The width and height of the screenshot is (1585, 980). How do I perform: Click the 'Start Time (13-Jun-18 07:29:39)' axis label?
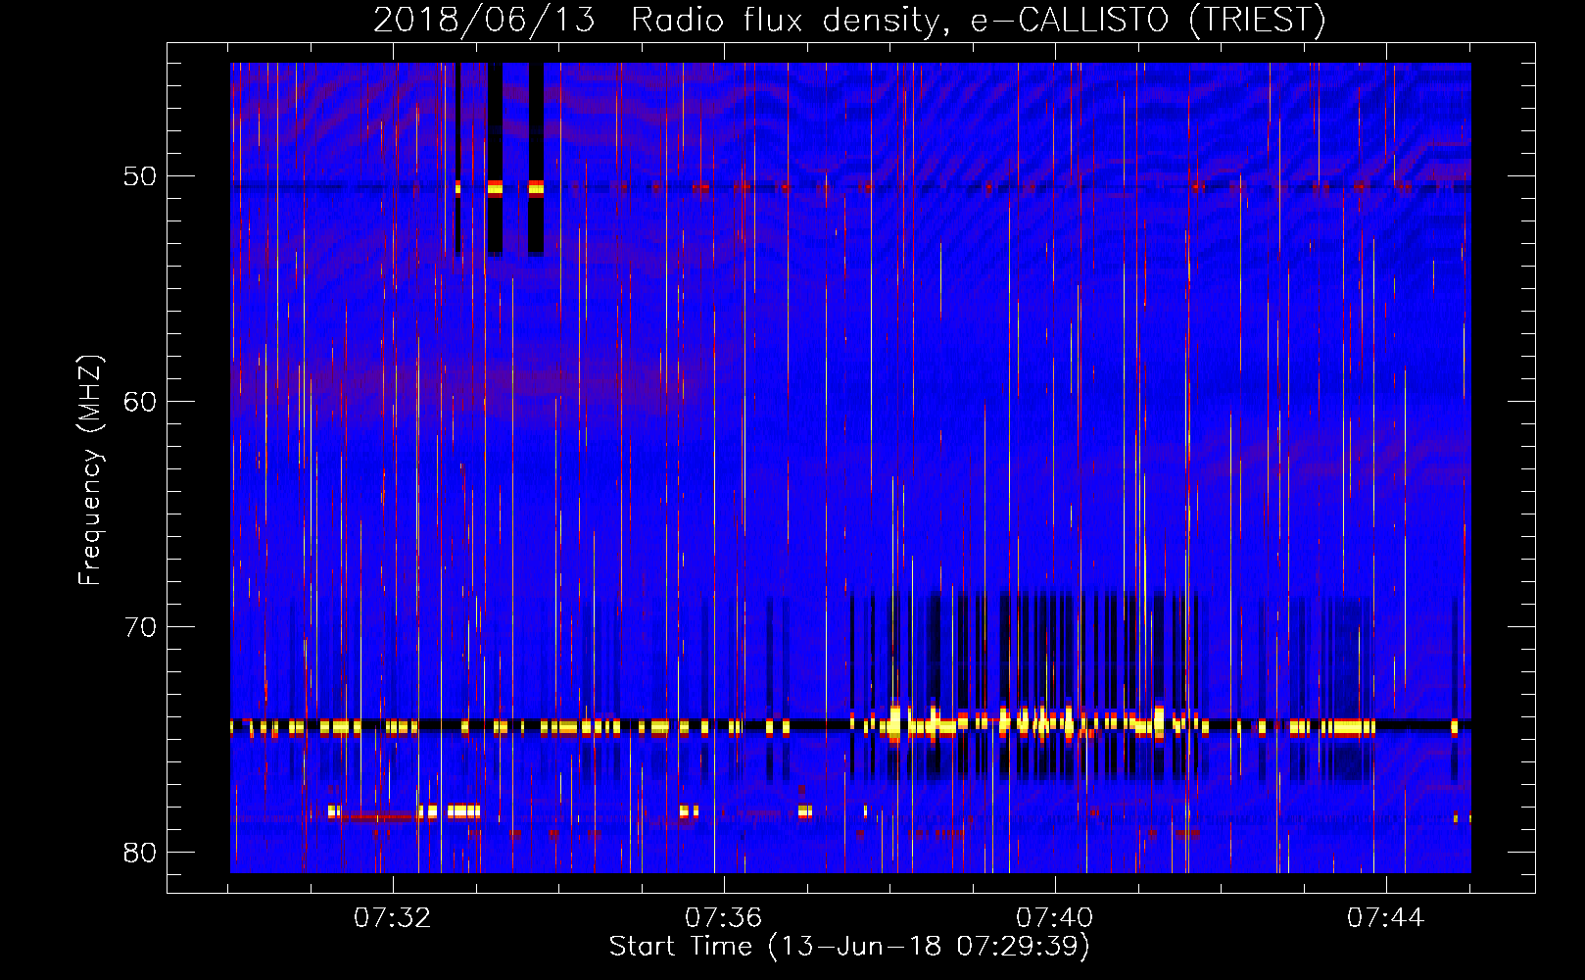pyautogui.click(x=849, y=947)
